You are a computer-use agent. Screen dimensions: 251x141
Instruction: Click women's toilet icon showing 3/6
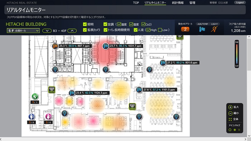point(48,117)
